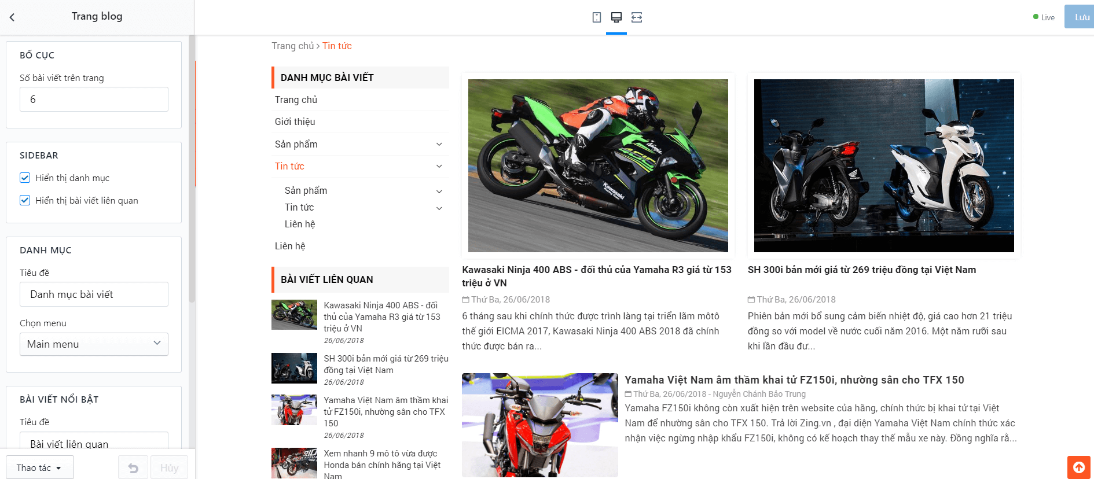This screenshot has width=1094, height=479.
Task: Click the DANH MỤC BÀI VIẾT heading
Action: [x=327, y=78]
